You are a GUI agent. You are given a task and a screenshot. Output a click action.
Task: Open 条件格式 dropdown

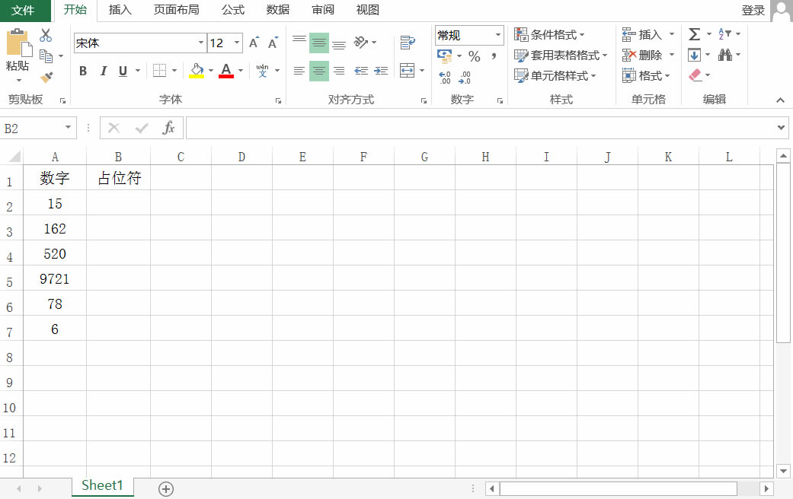(549, 34)
